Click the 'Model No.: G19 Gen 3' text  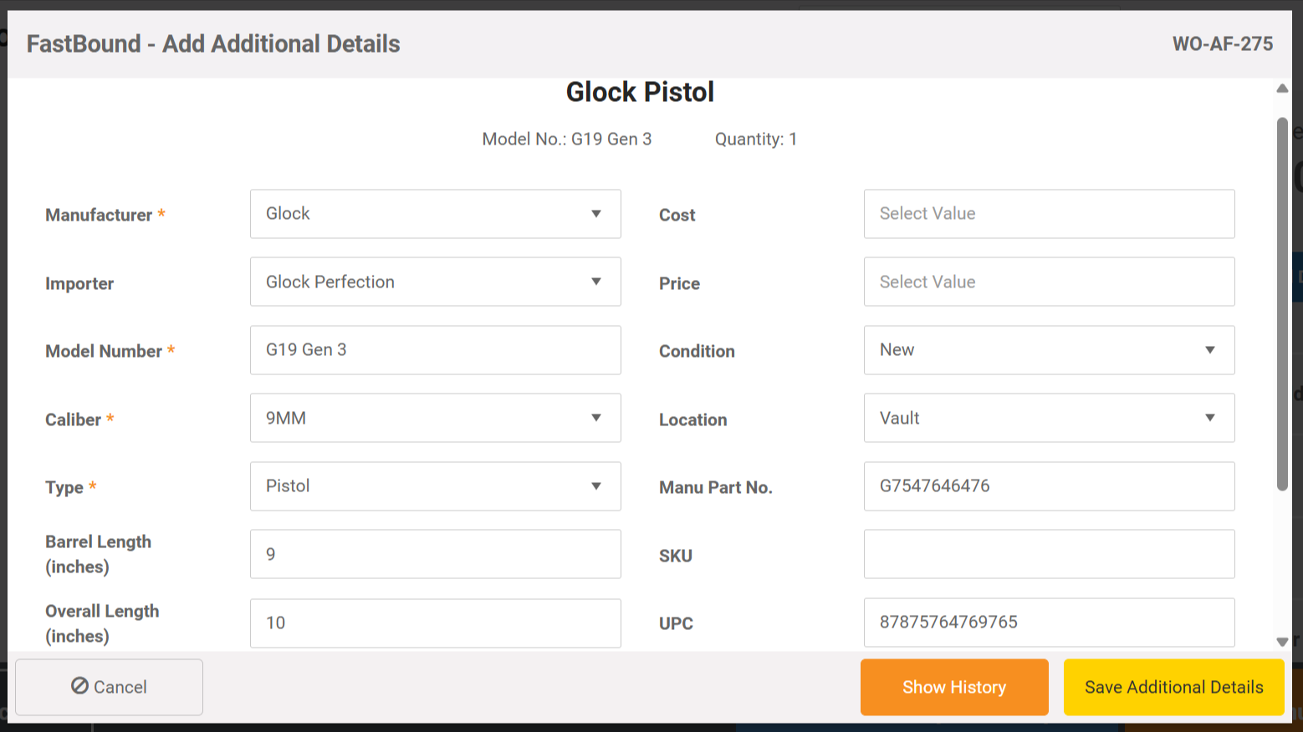pyautogui.click(x=566, y=140)
